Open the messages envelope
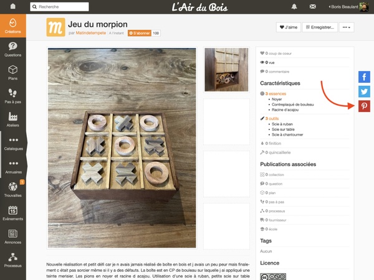Image resolution: width=374 pixels, height=280 pixels. pyautogui.click(x=312, y=7)
